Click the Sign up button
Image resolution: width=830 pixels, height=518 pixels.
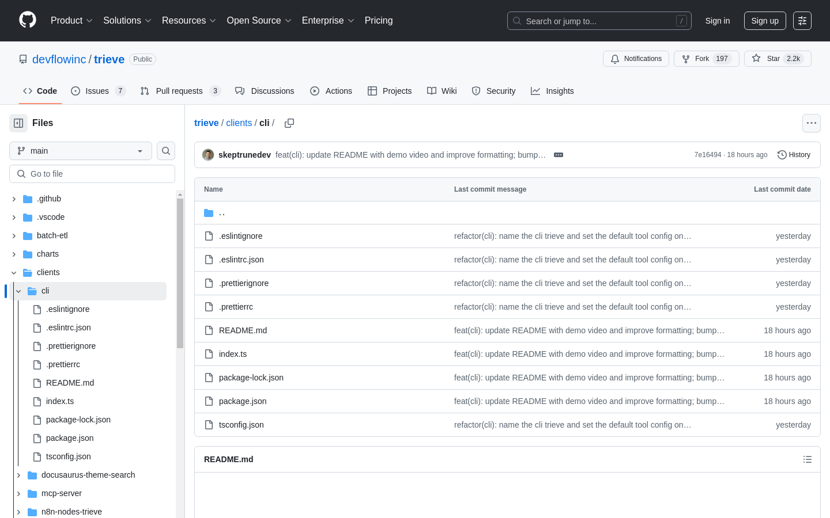pos(765,21)
